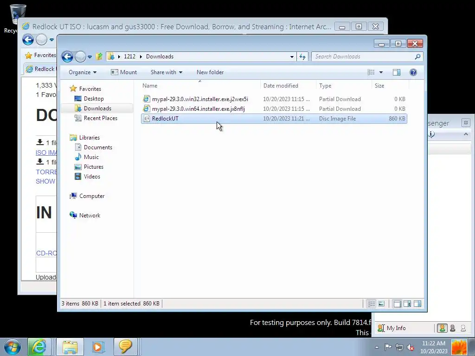Image resolution: width=475 pixels, height=356 pixels.
Task: Open Recent Places in navigation pane
Action: [100, 118]
